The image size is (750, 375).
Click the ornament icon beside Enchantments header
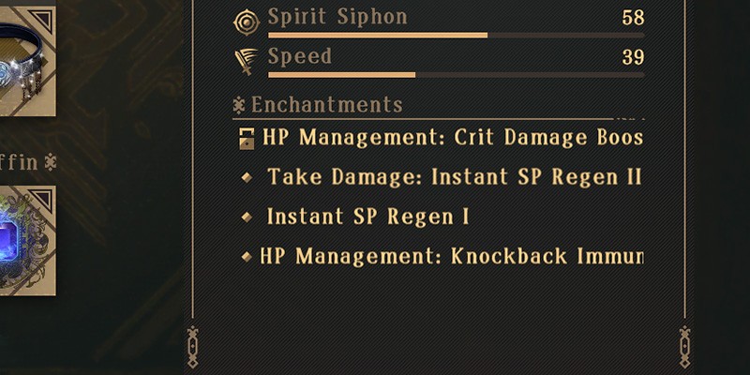[x=239, y=105]
